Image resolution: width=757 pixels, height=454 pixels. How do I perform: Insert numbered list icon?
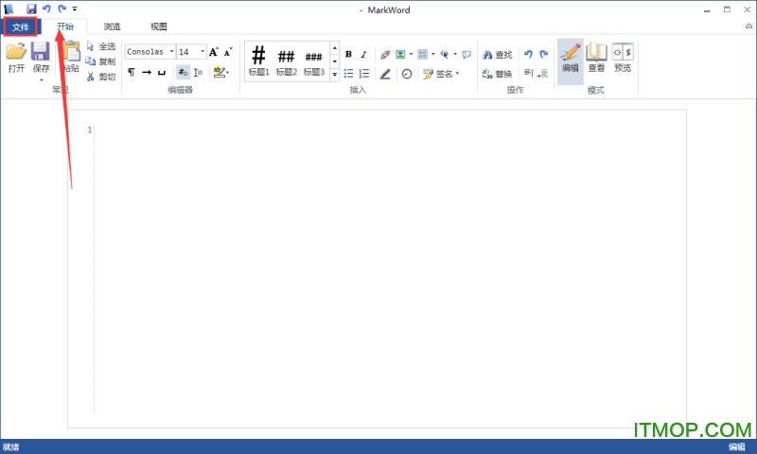click(364, 74)
